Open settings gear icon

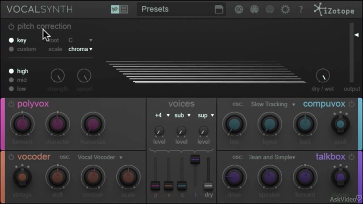pyautogui.click(x=285, y=9)
